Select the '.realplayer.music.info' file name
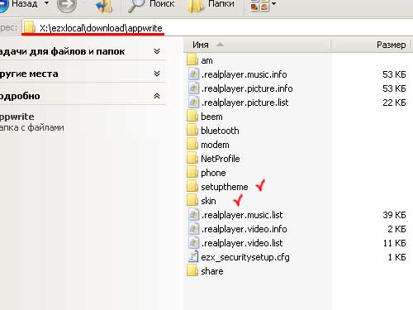 [244, 74]
